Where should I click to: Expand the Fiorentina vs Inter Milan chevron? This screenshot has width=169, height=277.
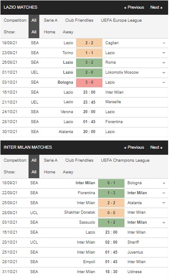(164, 193)
